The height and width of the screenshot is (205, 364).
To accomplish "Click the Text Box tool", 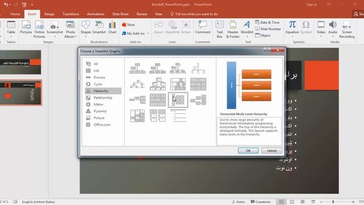I will pos(220,29).
